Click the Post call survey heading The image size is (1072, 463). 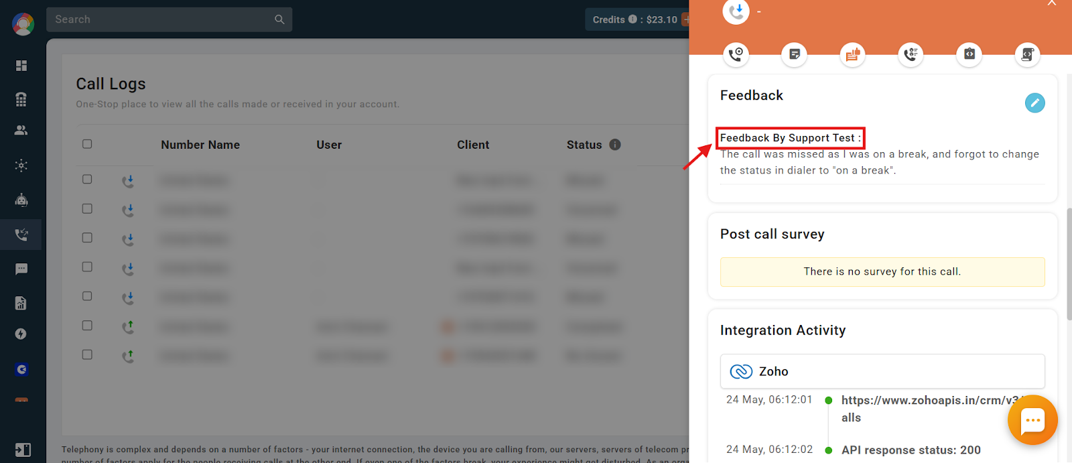[773, 234]
